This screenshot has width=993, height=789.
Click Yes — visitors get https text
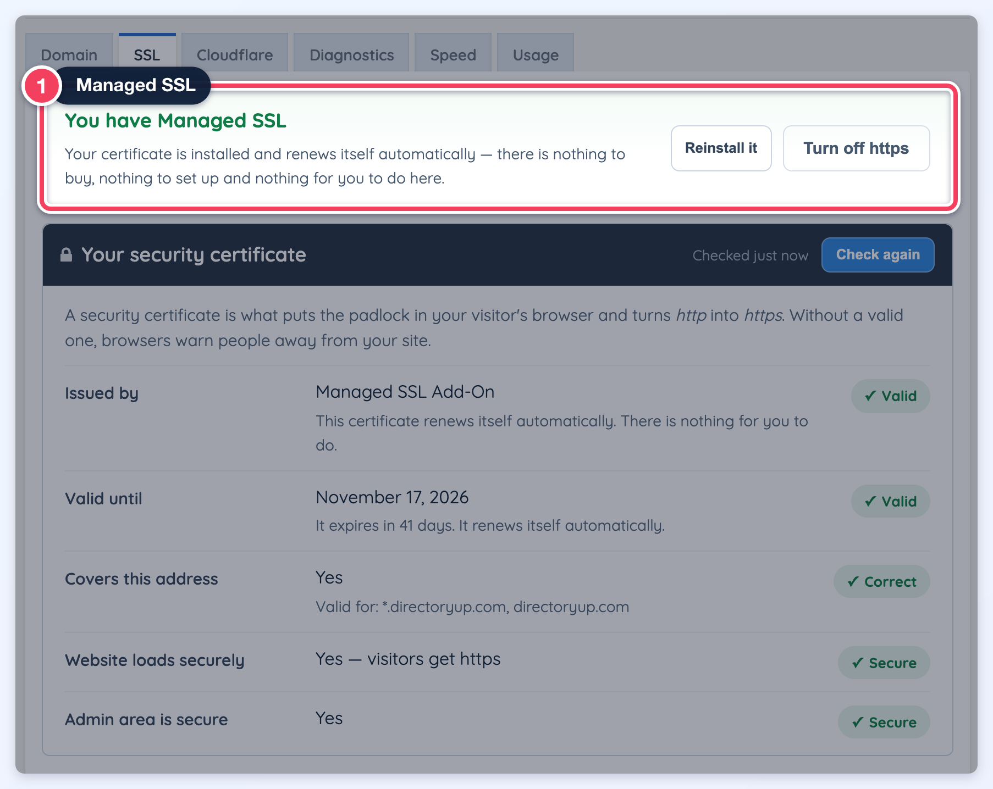pos(408,659)
